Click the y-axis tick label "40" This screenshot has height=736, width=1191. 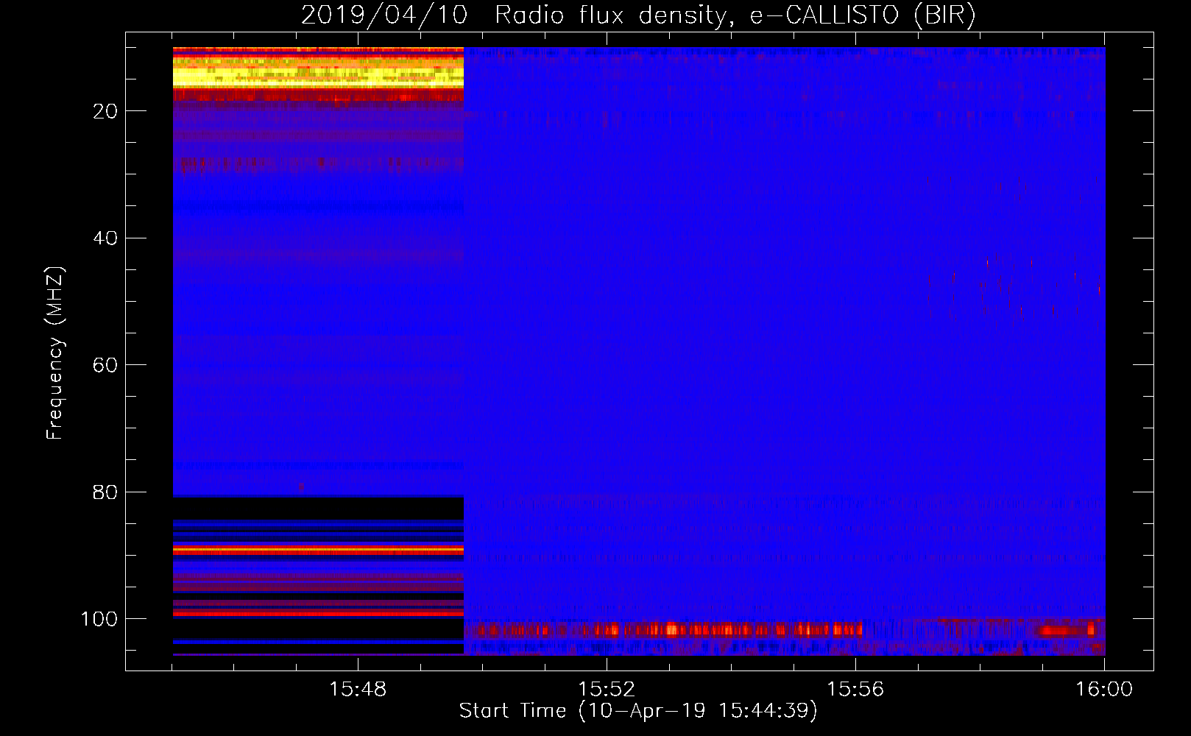[x=105, y=238]
